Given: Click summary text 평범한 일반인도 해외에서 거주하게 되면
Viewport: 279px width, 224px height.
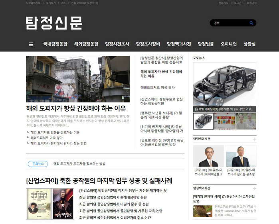Looking at the screenshot, I should (78, 121).
